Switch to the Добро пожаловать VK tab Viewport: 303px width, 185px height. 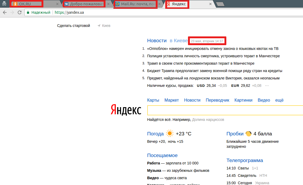86,4
